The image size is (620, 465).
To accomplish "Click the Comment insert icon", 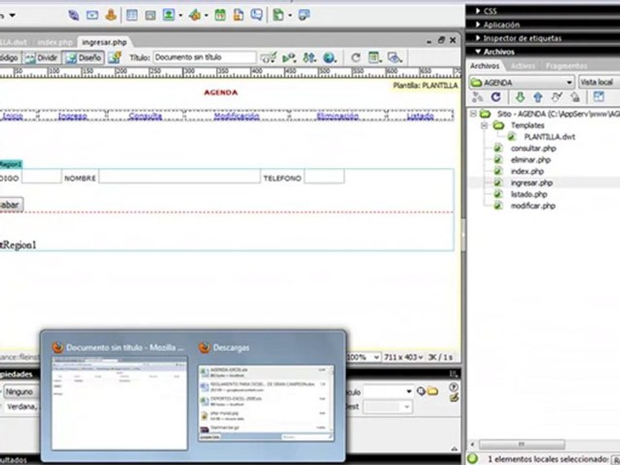I will [256, 15].
